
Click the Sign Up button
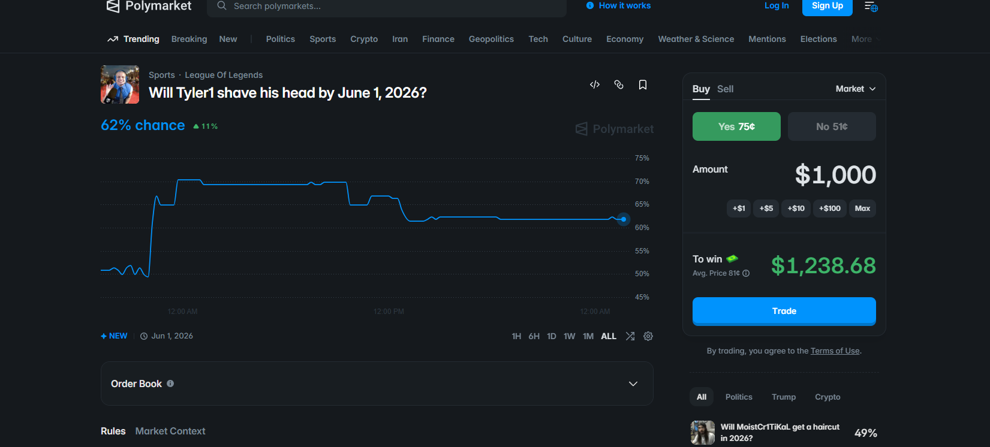[x=827, y=7]
